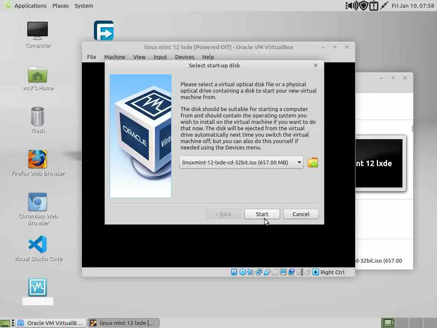
Task: Select the blue arrow app icon on desktop
Action: point(104,30)
